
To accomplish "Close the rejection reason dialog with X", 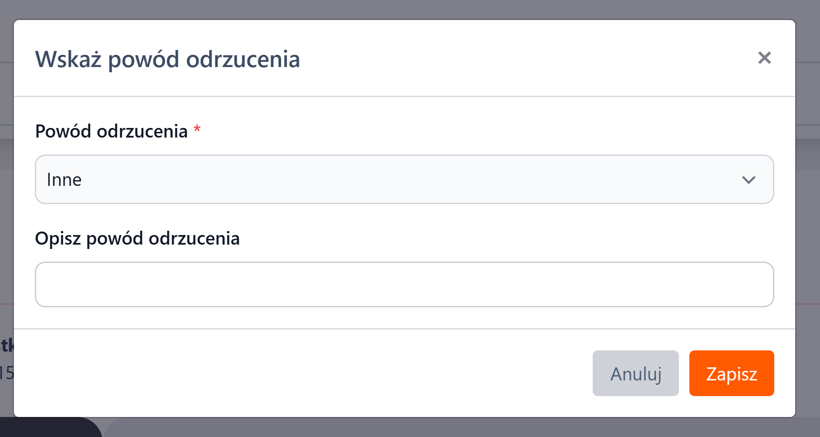I will pyautogui.click(x=764, y=58).
